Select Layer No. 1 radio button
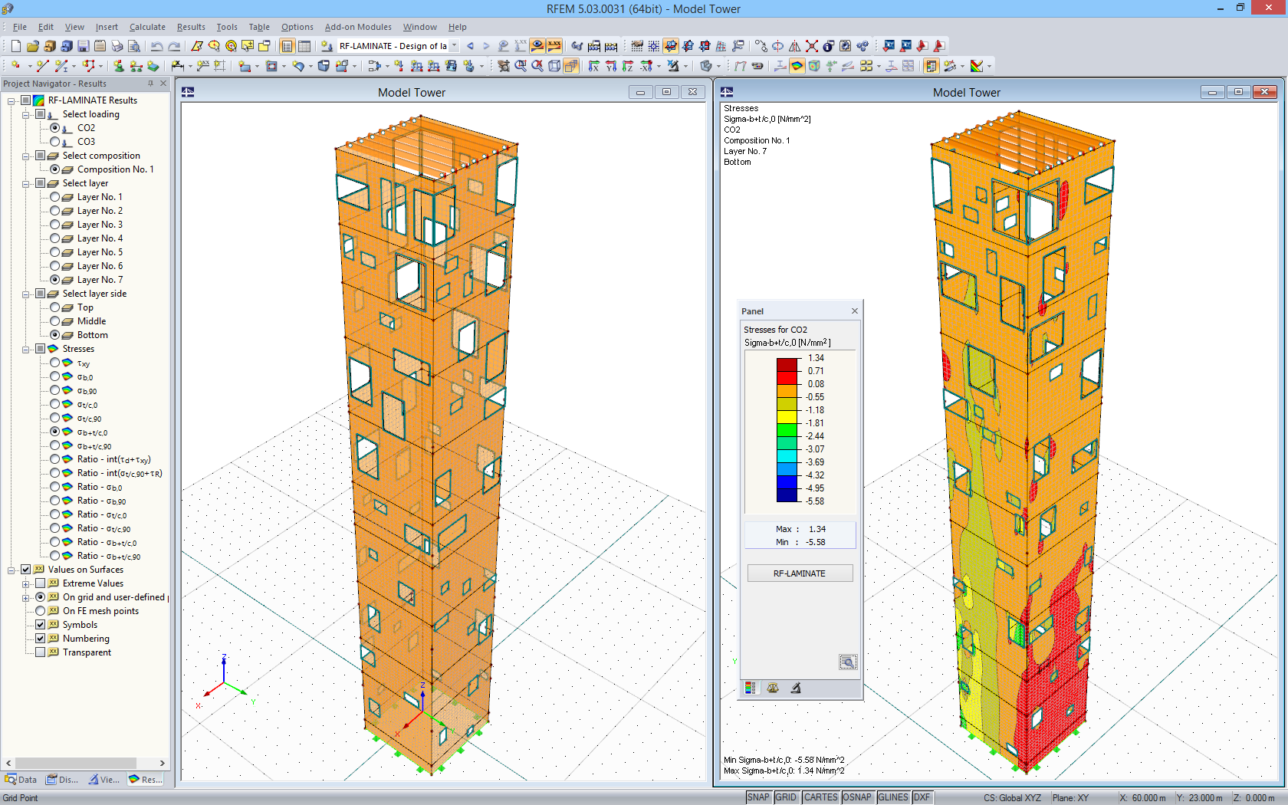 coord(55,197)
